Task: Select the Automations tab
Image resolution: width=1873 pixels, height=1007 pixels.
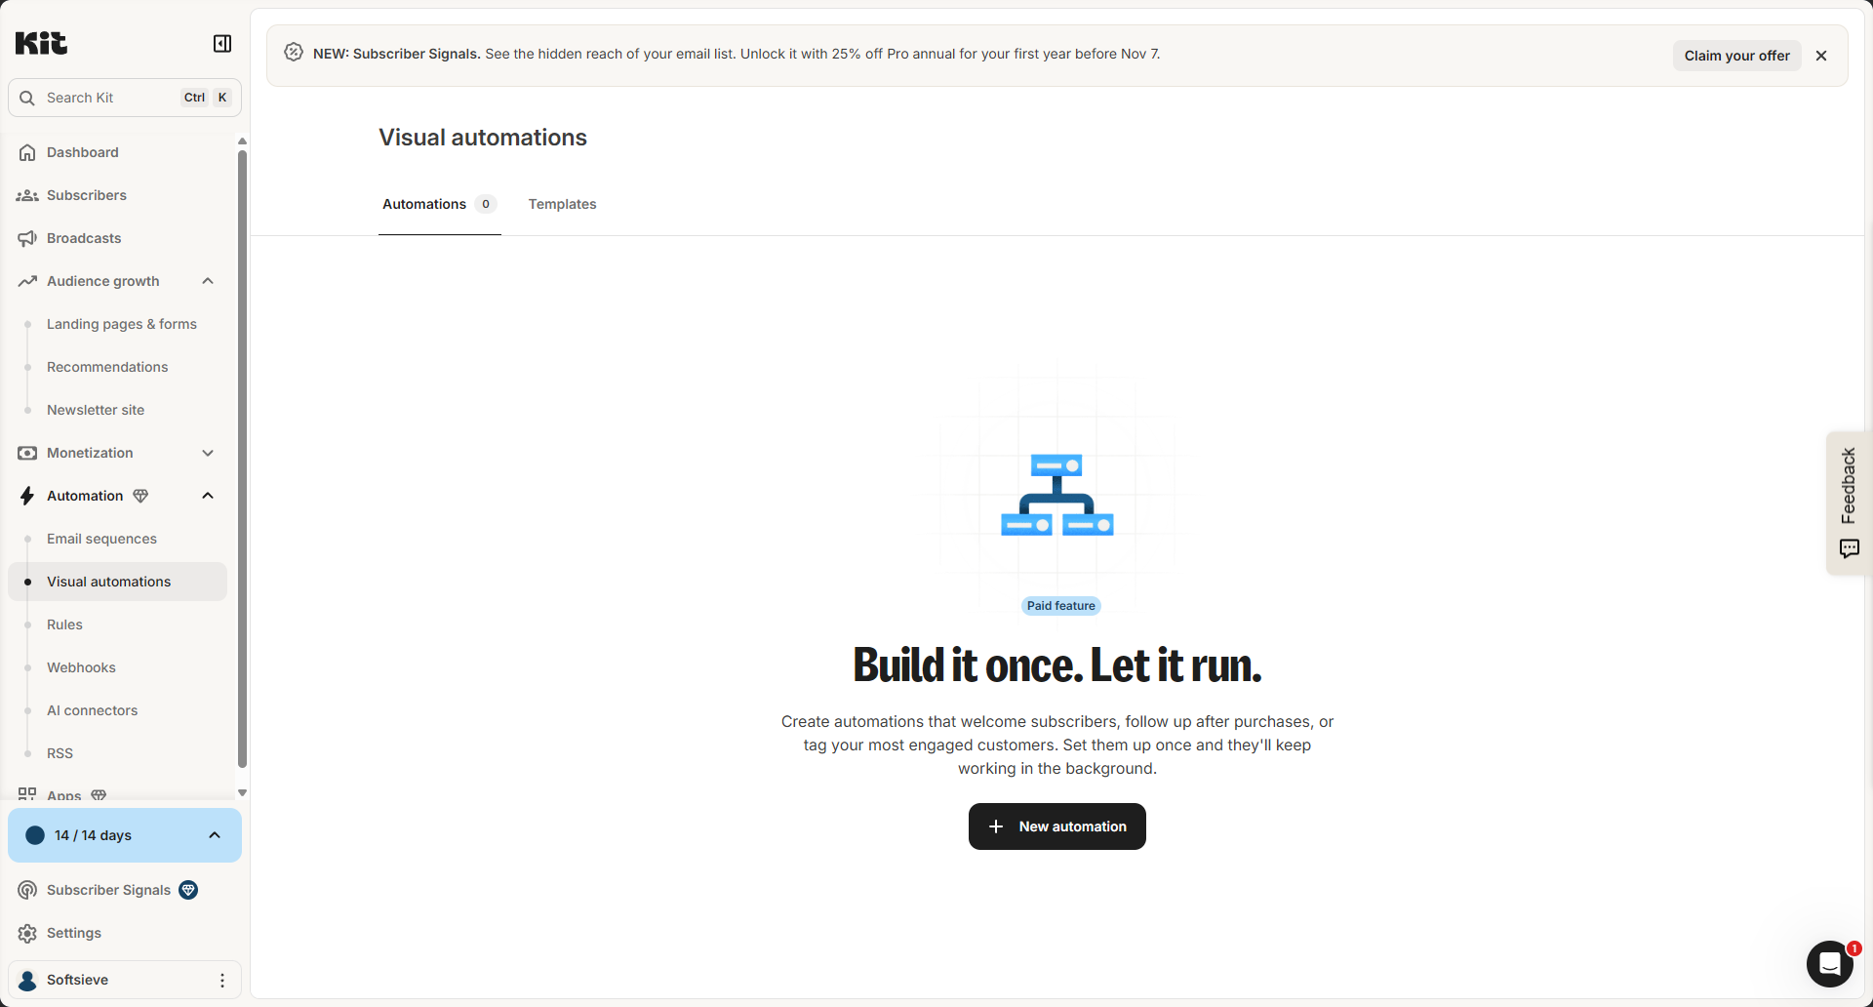Action: point(439,204)
